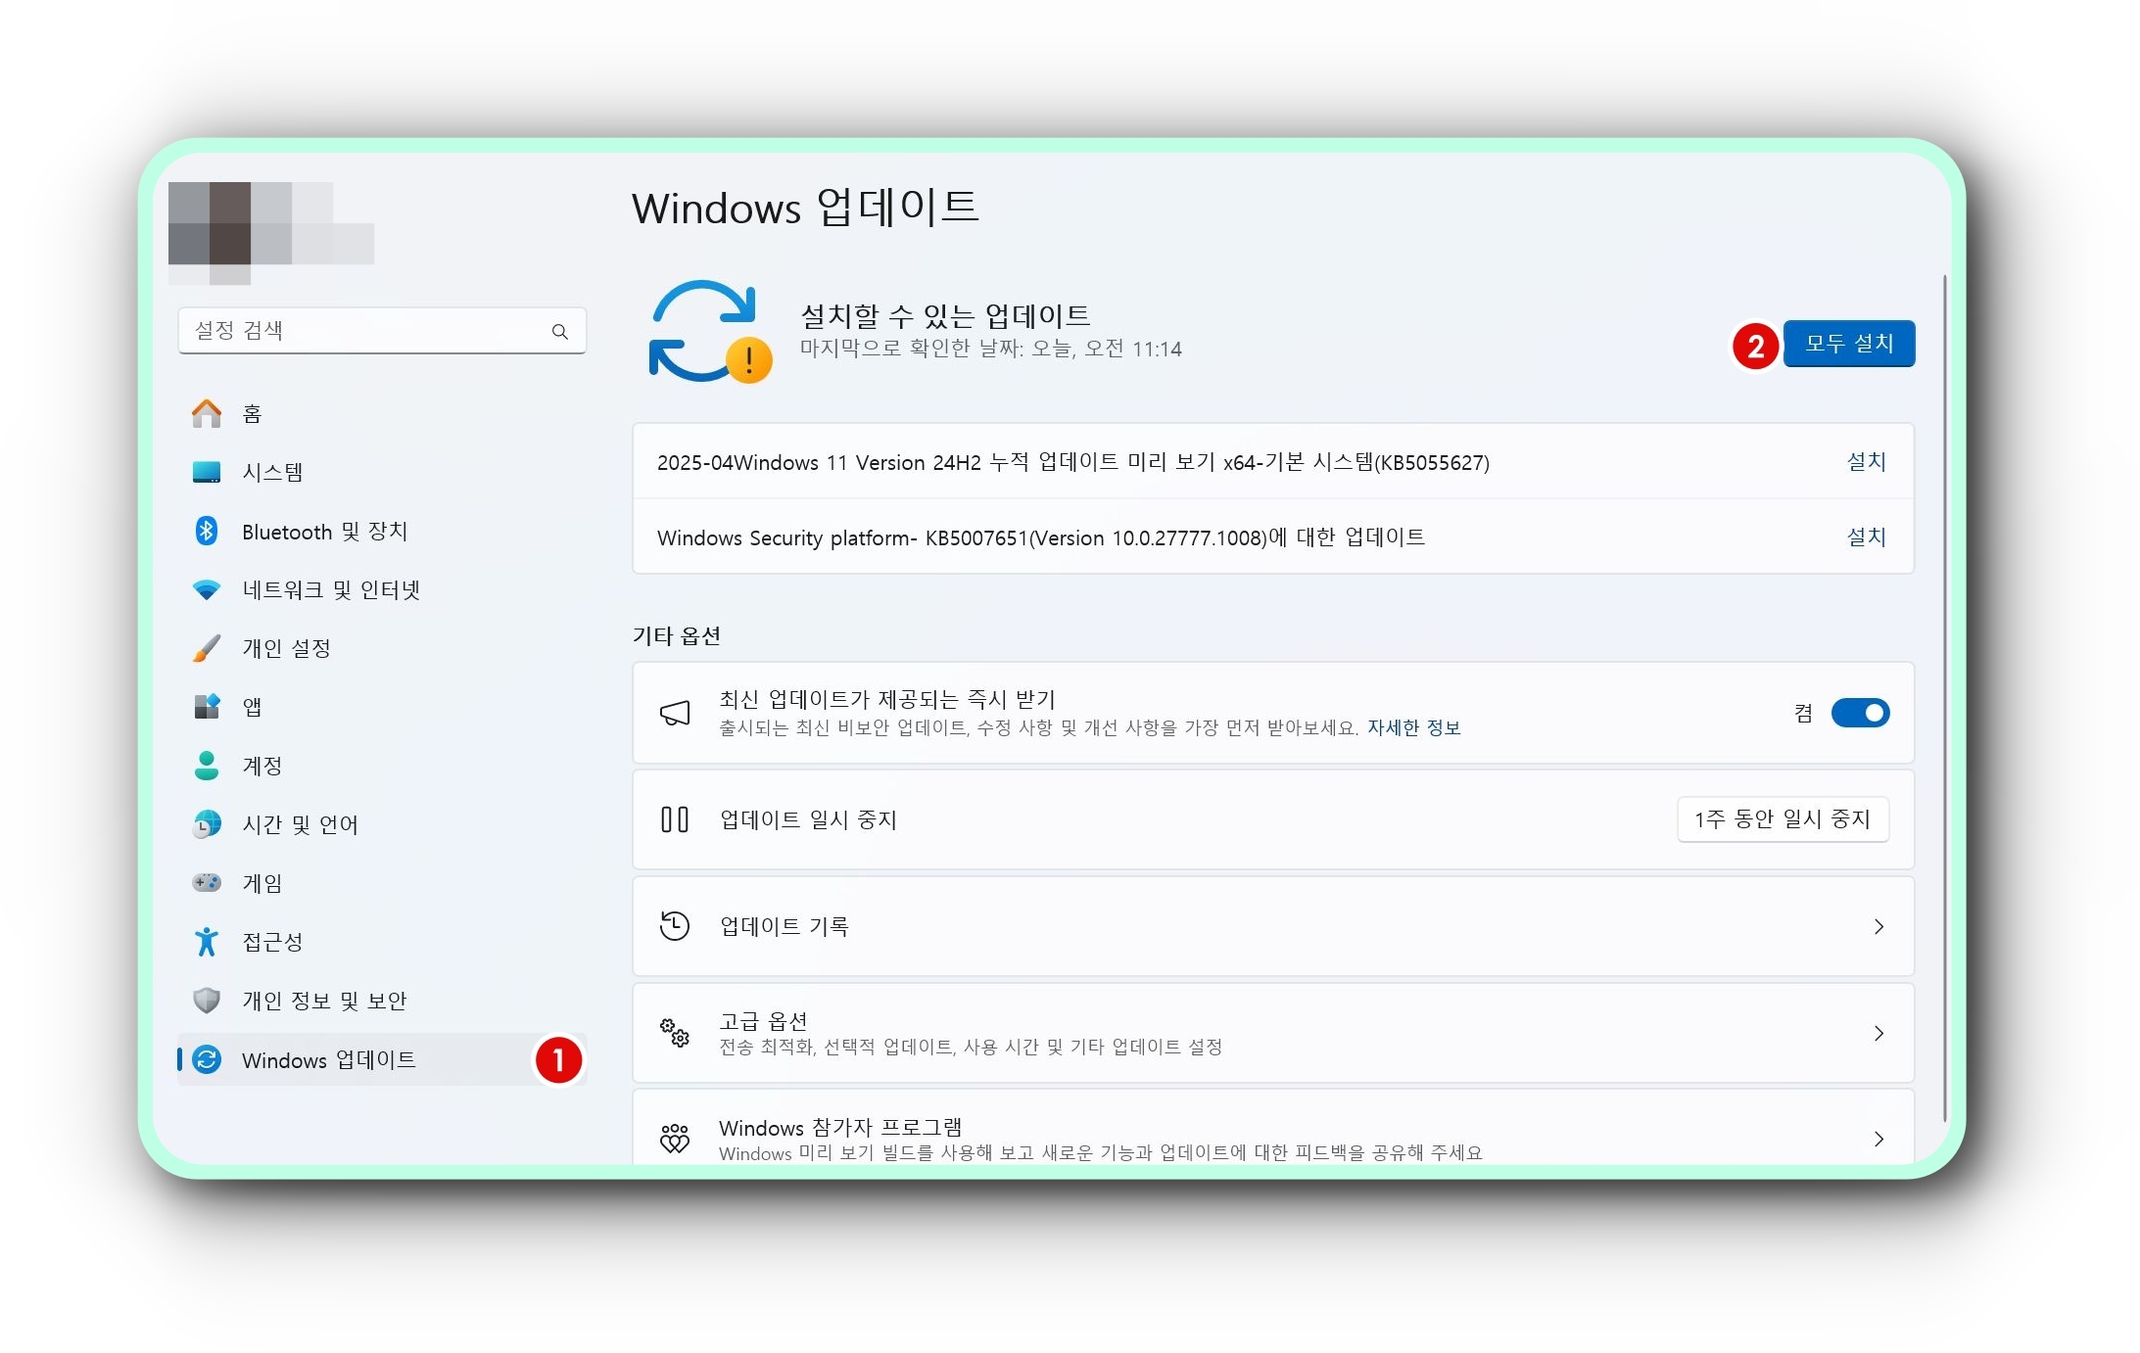Click the 모두 설치 button
The width and height of the screenshot is (2140, 1353).
pos(1848,344)
